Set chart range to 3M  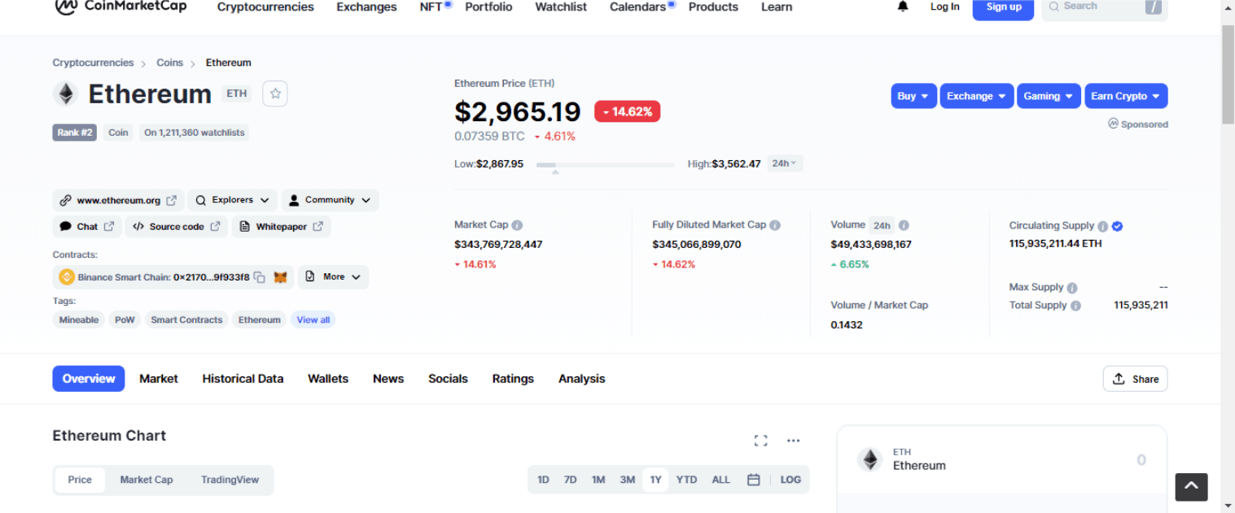pos(627,480)
